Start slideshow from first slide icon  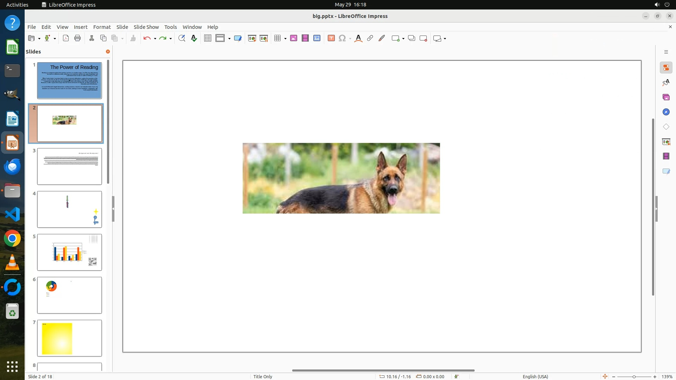coord(252,38)
